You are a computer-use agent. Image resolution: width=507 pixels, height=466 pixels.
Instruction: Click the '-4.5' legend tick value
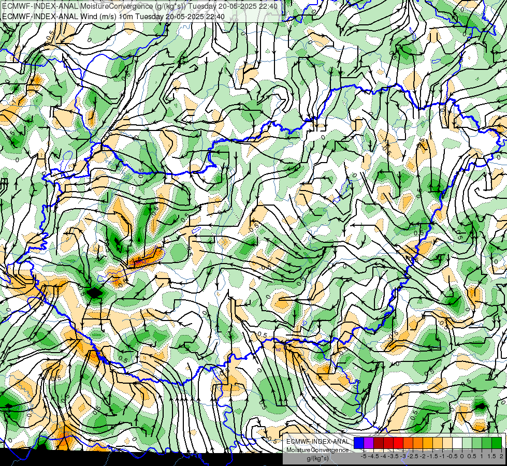(373, 456)
